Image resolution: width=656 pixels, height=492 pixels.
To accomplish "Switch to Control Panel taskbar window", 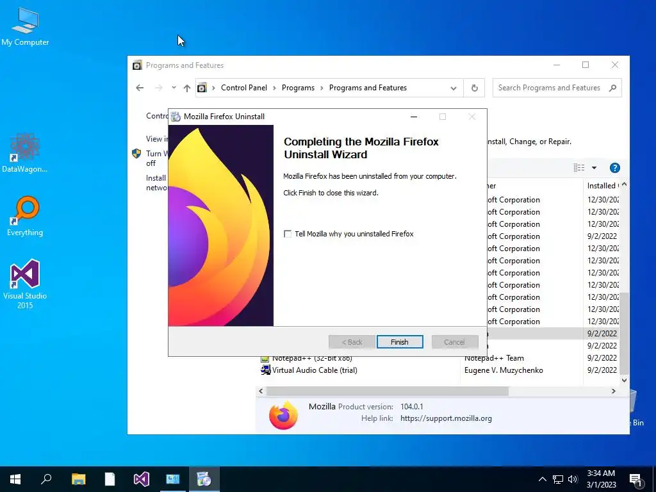I will pyautogui.click(x=173, y=479).
